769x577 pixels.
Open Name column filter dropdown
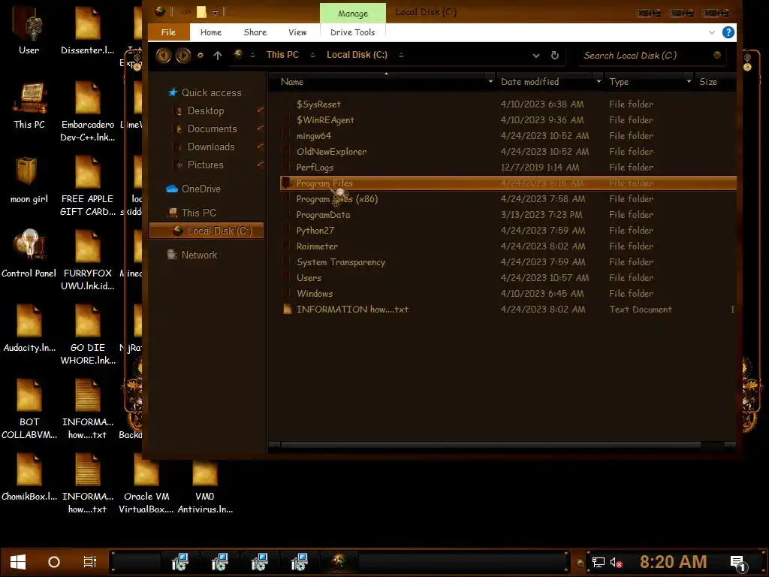tap(490, 81)
